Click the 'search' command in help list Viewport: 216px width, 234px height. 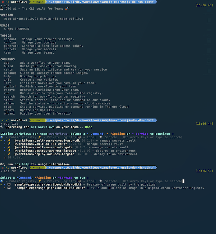click(9, 97)
